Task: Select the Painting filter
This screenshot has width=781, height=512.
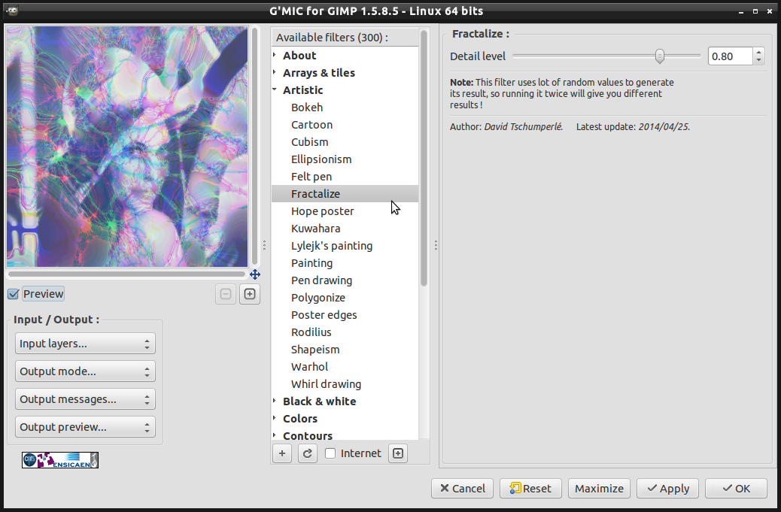Action: pos(311,263)
